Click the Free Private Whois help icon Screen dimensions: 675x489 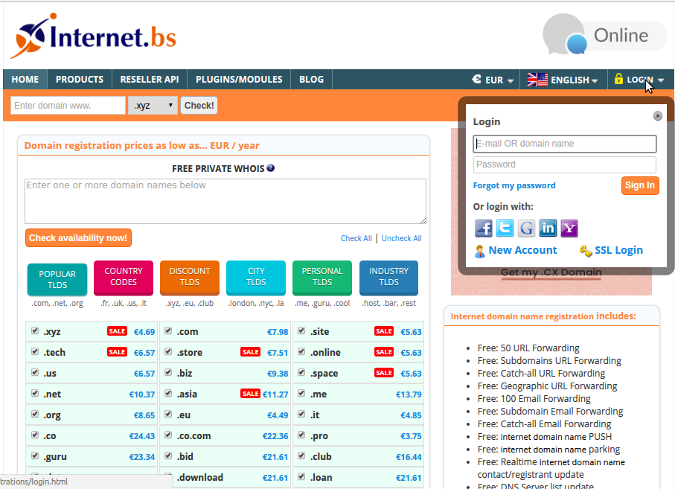[x=271, y=168]
